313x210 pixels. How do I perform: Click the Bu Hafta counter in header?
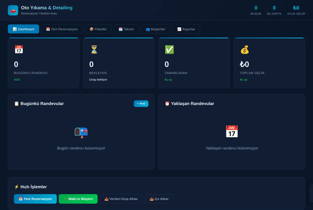point(274,10)
